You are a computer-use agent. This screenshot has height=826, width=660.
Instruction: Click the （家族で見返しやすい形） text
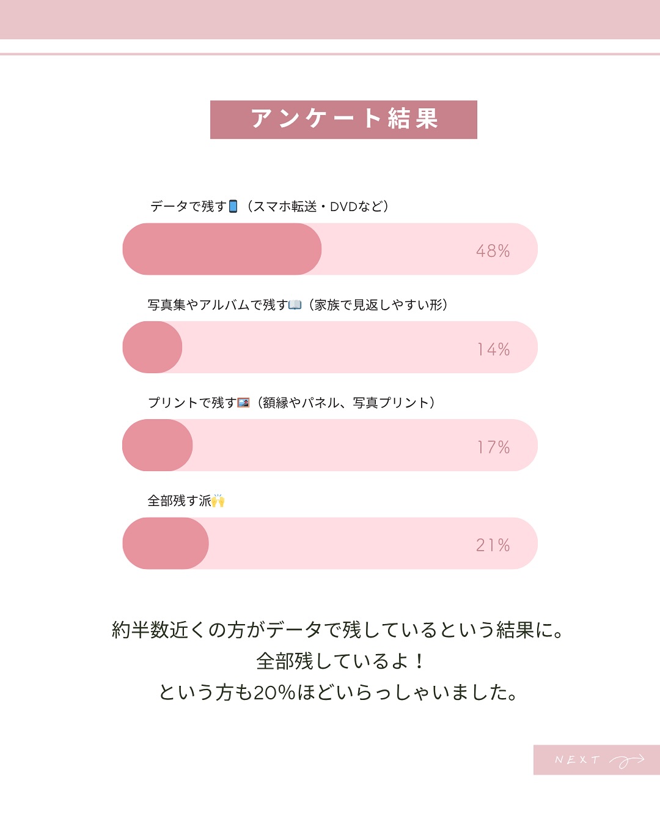[x=378, y=305]
